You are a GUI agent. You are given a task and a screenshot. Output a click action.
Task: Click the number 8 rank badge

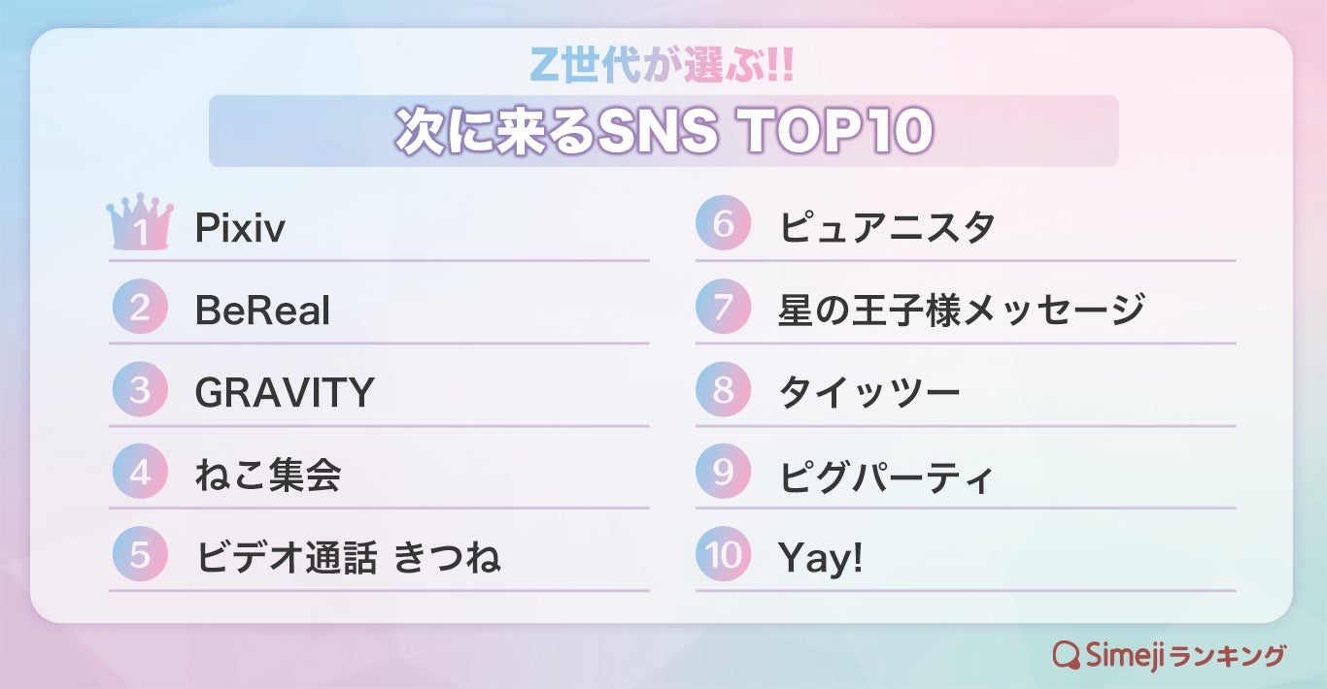tap(724, 390)
